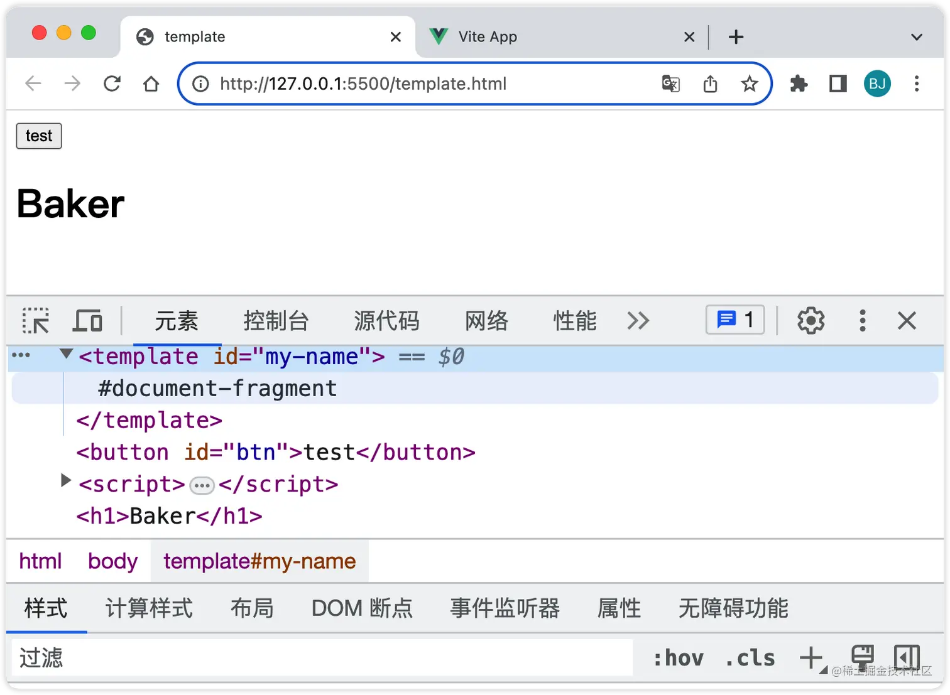Focus the 过滤 styles filter field

tap(322, 658)
